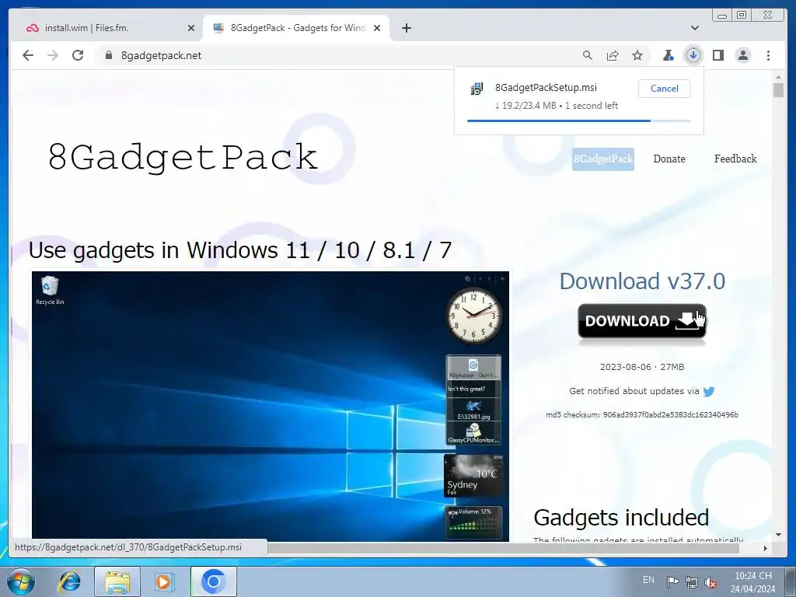Viewport: 796px width, 597px height.
Task: Click the Windows desktop gadgets screenshot
Action: [x=270, y=406]
